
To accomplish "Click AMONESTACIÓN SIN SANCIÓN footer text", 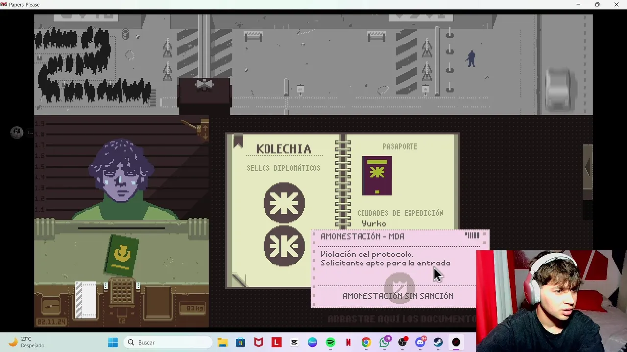I will [x=398, y=296].
